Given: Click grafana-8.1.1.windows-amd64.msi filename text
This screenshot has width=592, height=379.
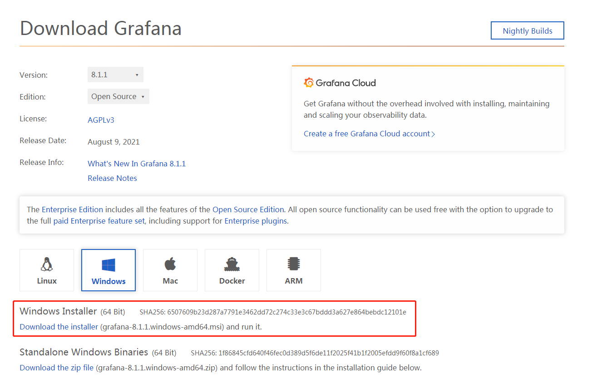Looking at the screenshot, I should [162, 327].
